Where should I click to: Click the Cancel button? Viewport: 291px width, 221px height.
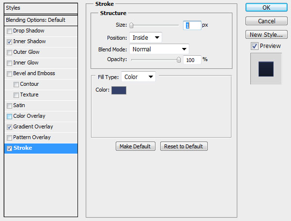click(266, 21)
